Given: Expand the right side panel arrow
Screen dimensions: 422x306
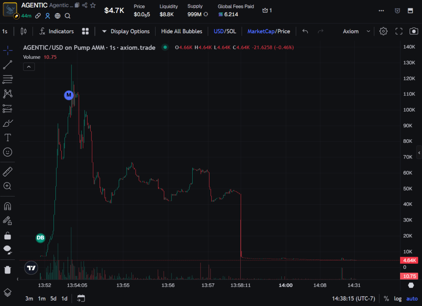Looking at the screenshot, I should (x=419, y=153).
